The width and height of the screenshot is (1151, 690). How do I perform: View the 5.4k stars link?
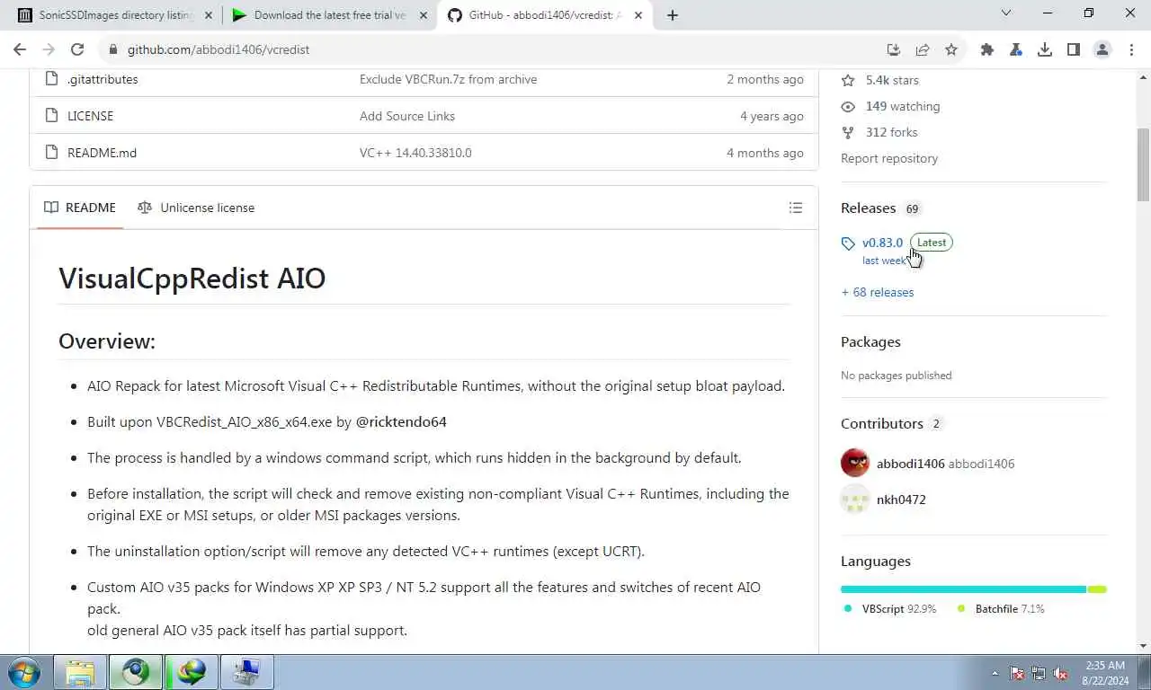[x=879, y=80]
